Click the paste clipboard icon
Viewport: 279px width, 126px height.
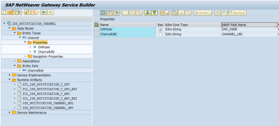188,13
